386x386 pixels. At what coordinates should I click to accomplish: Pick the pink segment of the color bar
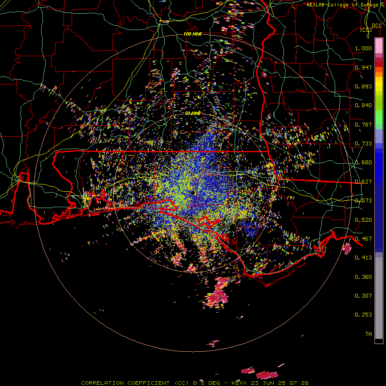click(x=379, y=45)
